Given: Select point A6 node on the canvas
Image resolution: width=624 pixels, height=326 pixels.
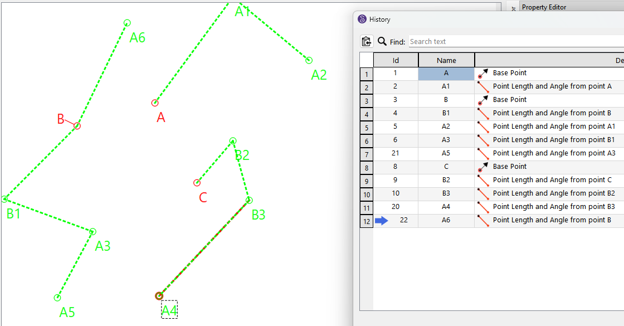Looking at the screenshot, I should (x=127, y=23).
